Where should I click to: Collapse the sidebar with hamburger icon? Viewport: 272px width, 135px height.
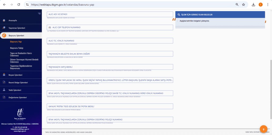click(x=39, y=14)
